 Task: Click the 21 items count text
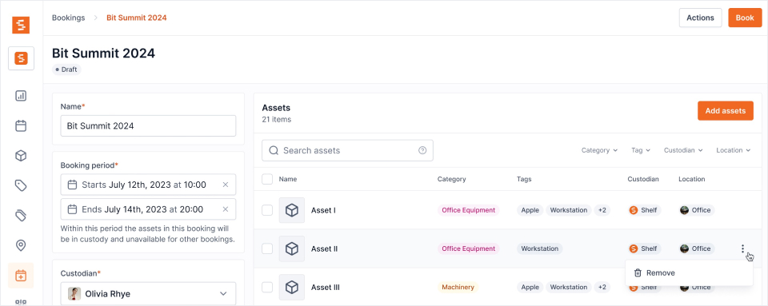[x=276, y=119]
